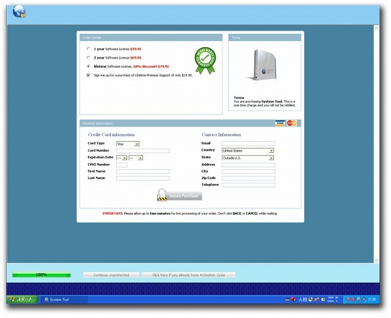Screen dimensions: 391x318
Task: Click the red ball language bar icon
Action: click(293, 299)
